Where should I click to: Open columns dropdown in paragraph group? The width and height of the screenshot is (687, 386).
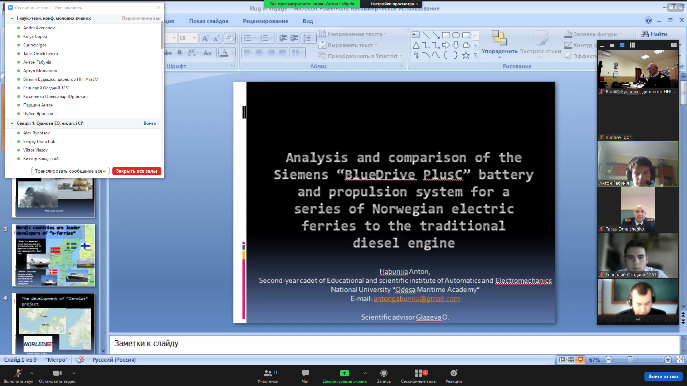[297, 53]
